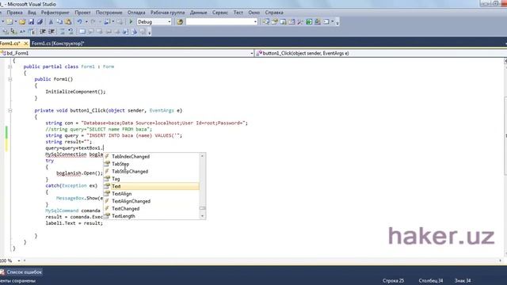507x285 pixels.
Task: Click the green Extension Manager icon
Action: [309, 21]
